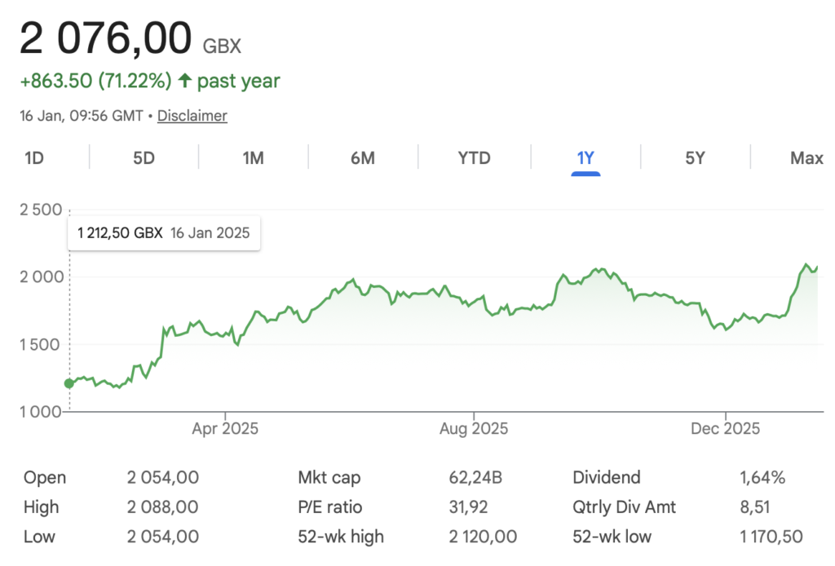Image resolution: width=835 pixels, height=566 pixels.
Task: Click the active 1Y tab
Action: [585, 158]
